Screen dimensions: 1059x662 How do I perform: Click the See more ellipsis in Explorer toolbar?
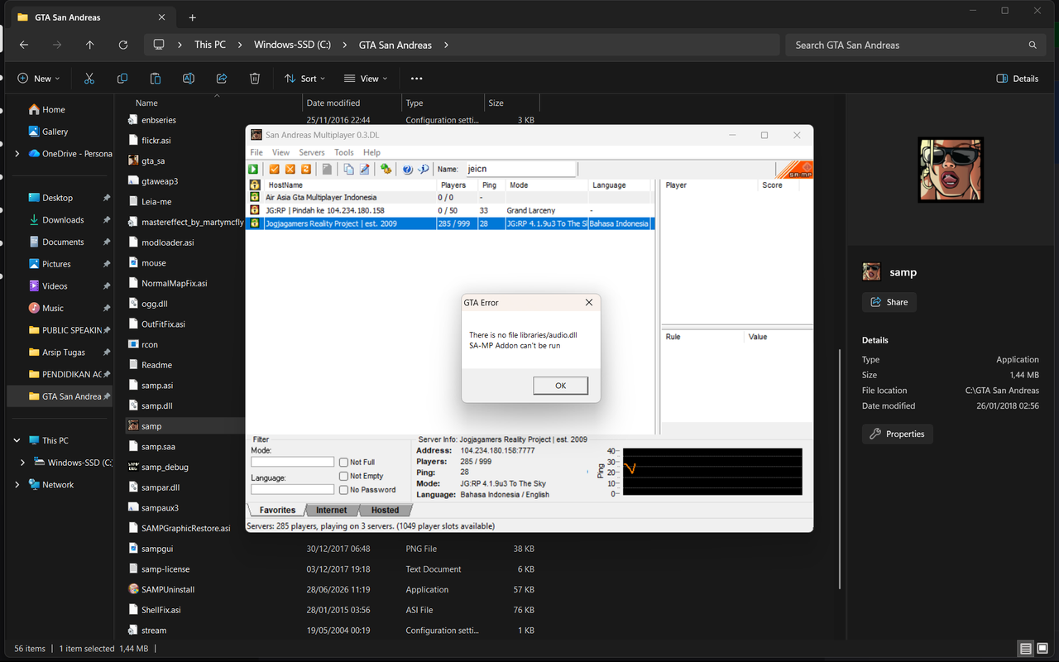tap(416, 79)
